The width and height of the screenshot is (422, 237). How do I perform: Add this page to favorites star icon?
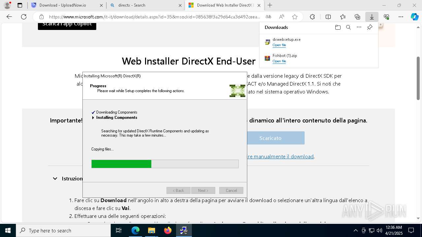pos(295,17)
